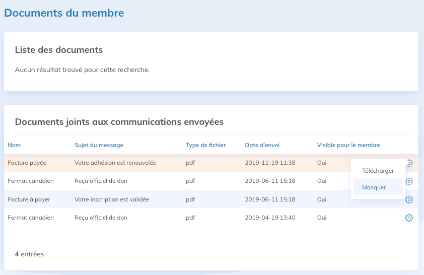Sort documents by Date d'envoi
Image resolution: width=424 pixels, height=275 pixels.
point(262,145)
